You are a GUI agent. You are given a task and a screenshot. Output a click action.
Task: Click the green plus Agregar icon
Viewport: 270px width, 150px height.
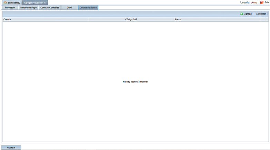point(241,14)
